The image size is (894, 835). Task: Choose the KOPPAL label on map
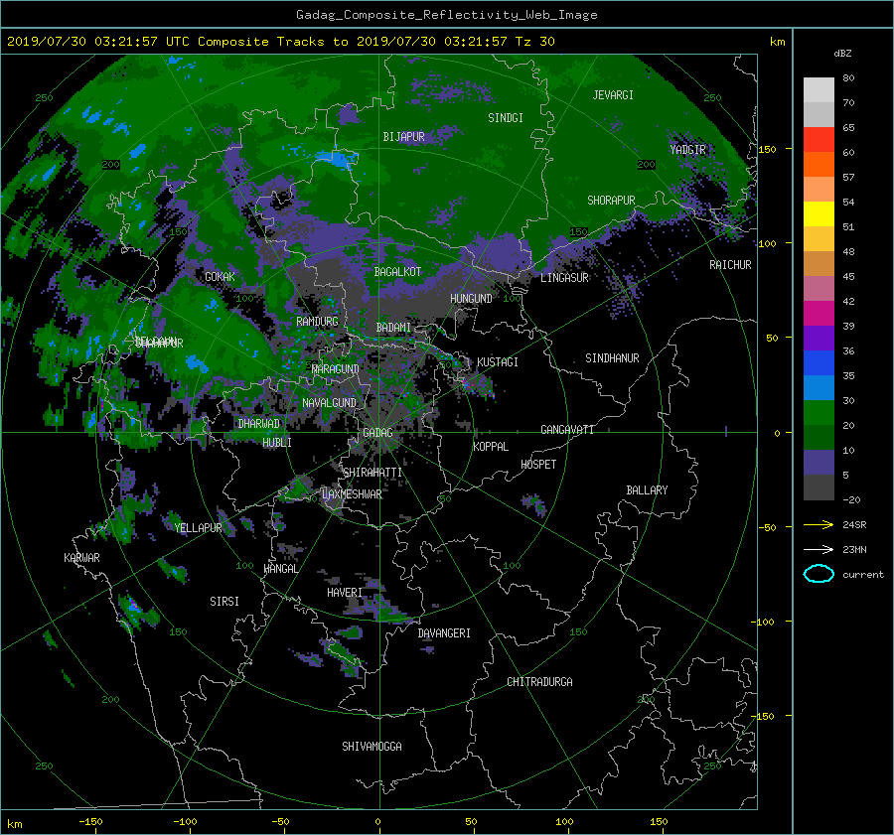pos(491,446)
